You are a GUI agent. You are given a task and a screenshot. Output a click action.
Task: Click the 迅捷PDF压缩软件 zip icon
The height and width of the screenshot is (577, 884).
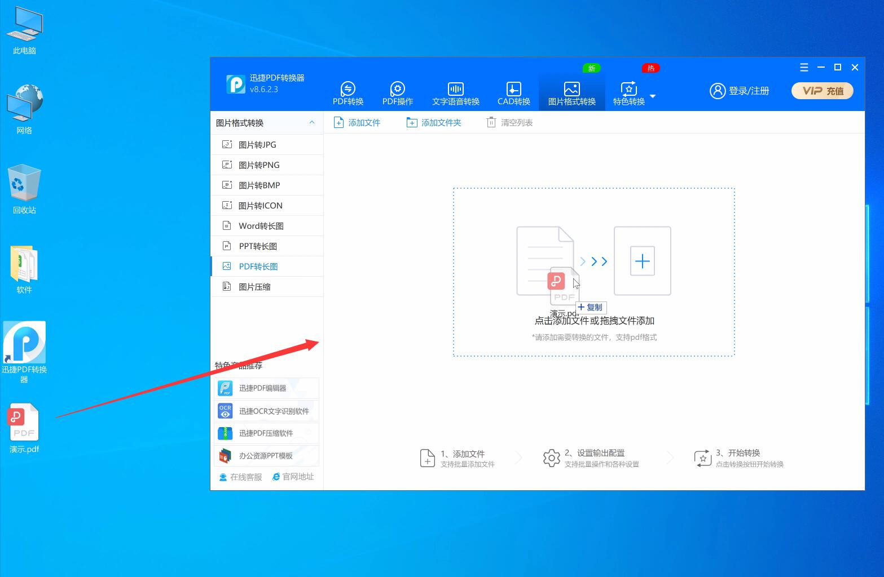click(x=225, y=433)
